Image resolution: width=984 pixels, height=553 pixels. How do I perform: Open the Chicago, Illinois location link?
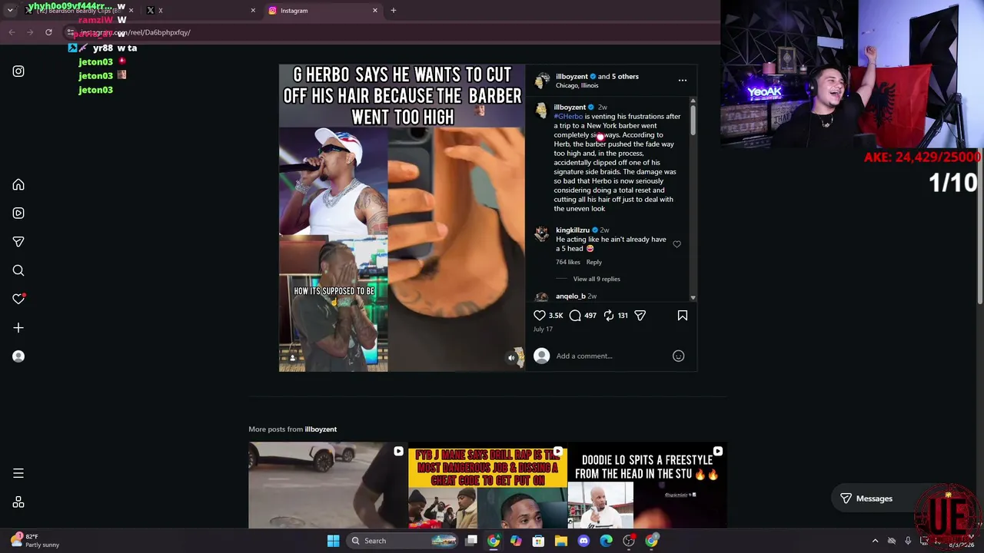[577, 86]
